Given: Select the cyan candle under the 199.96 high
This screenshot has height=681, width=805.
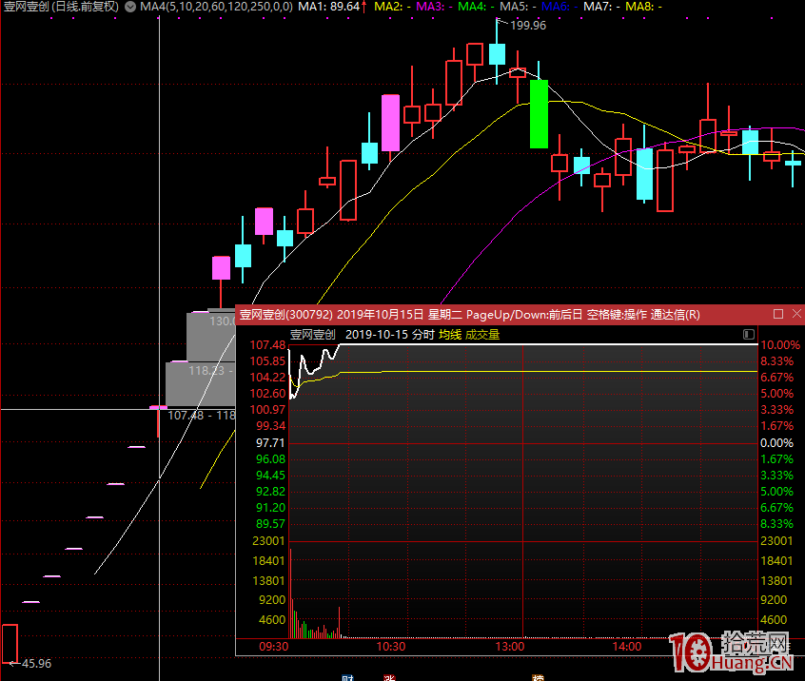Looking at the screenshot, I should point(497,54).
